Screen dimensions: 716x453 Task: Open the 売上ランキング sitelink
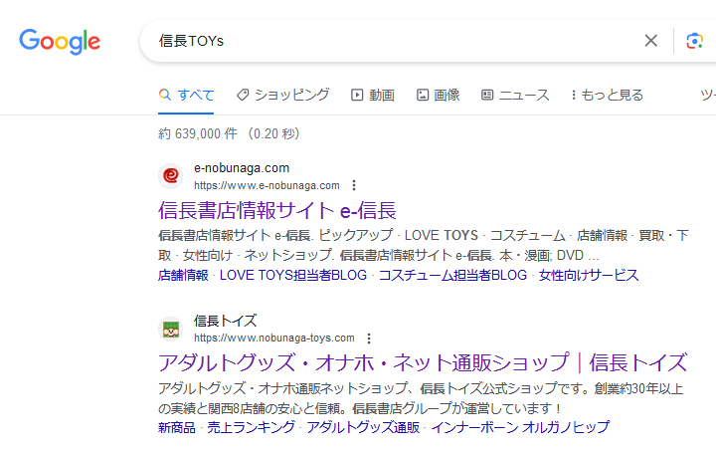click(x=252, y=428)
